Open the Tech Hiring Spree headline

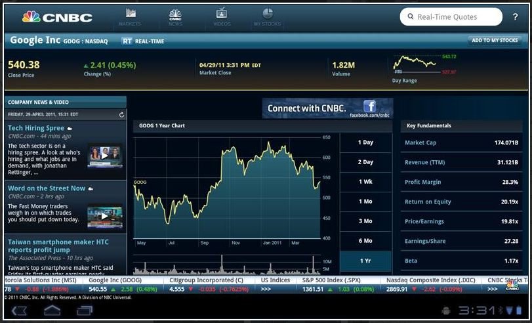coord(36,128)
